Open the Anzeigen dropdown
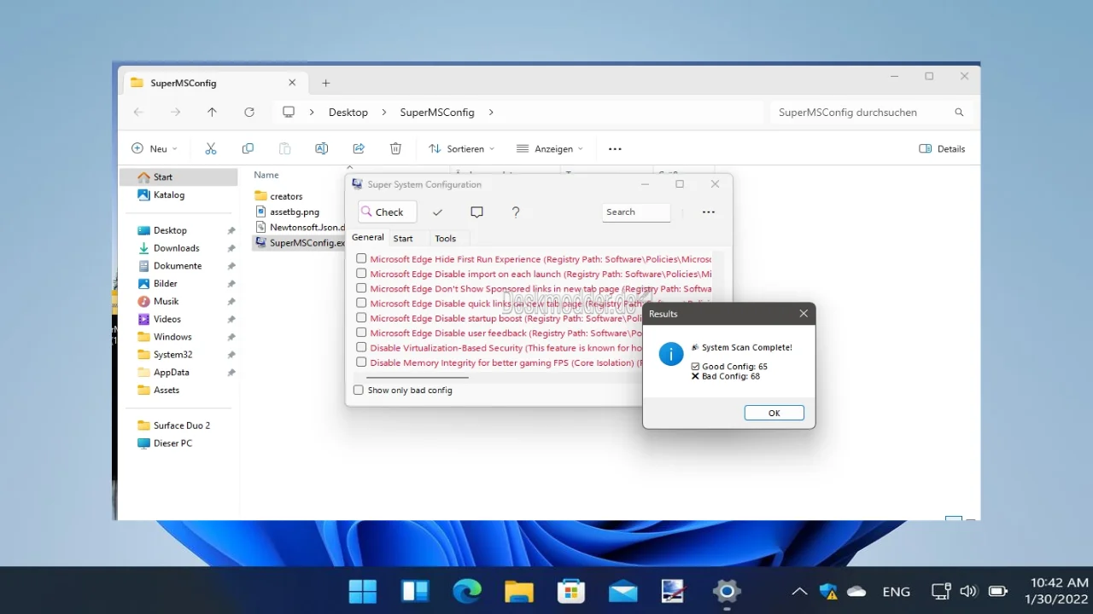The height and width of the screenshot is (614, 1093). (x=550, y=148)
